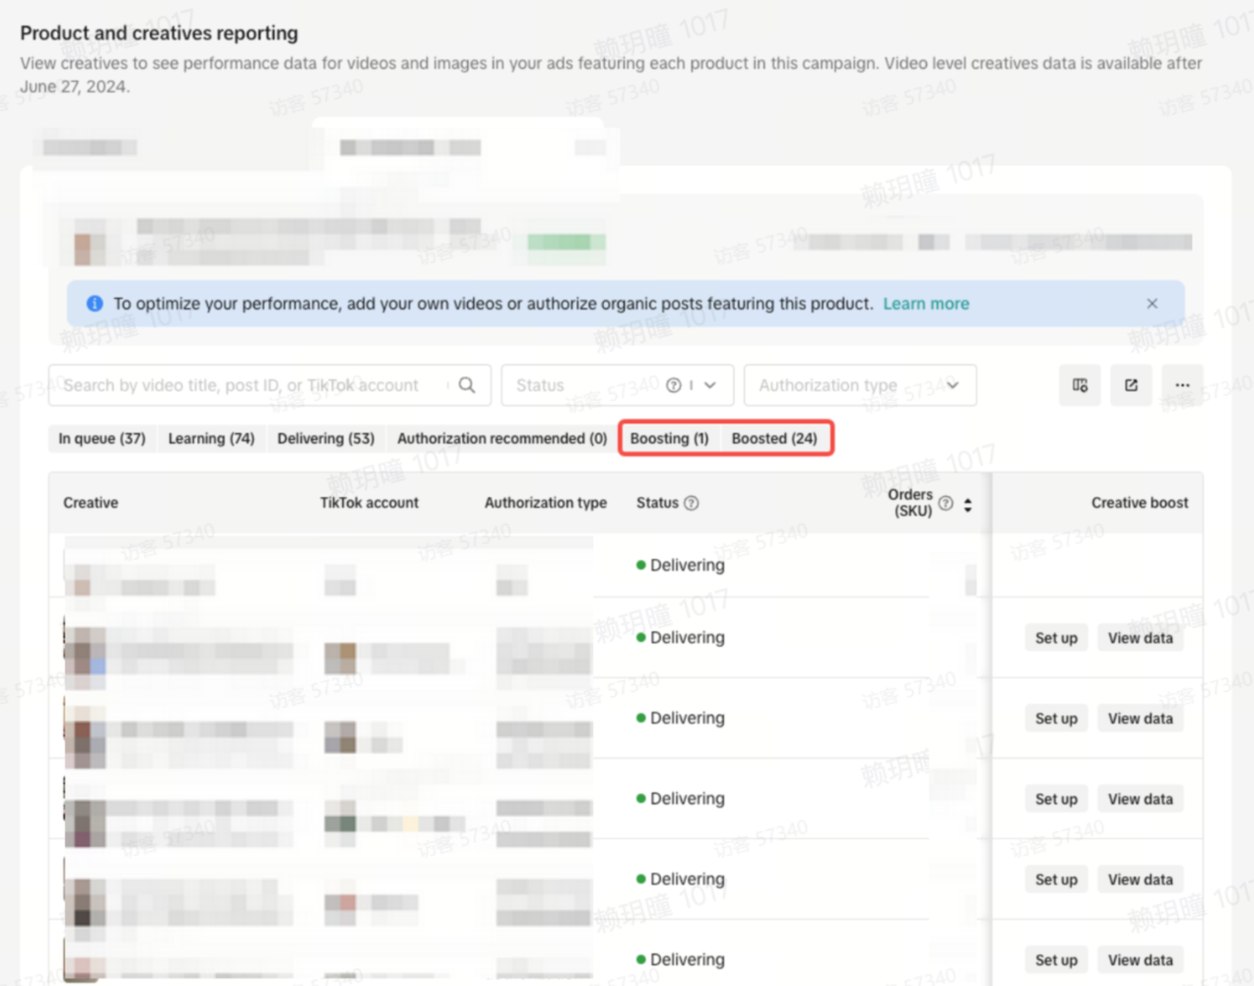The height and width of the screenshot is (986, 1254).
Task: Show the Delivering (53) tab
Action: [326, 438]
